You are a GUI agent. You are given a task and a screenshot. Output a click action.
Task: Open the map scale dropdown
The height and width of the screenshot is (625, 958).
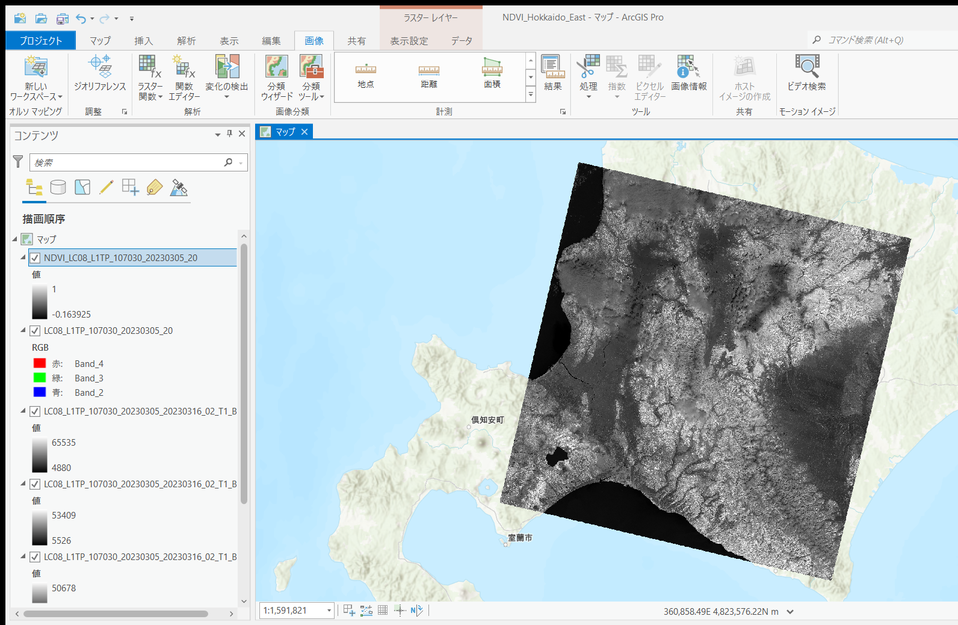tap(329, 611)
